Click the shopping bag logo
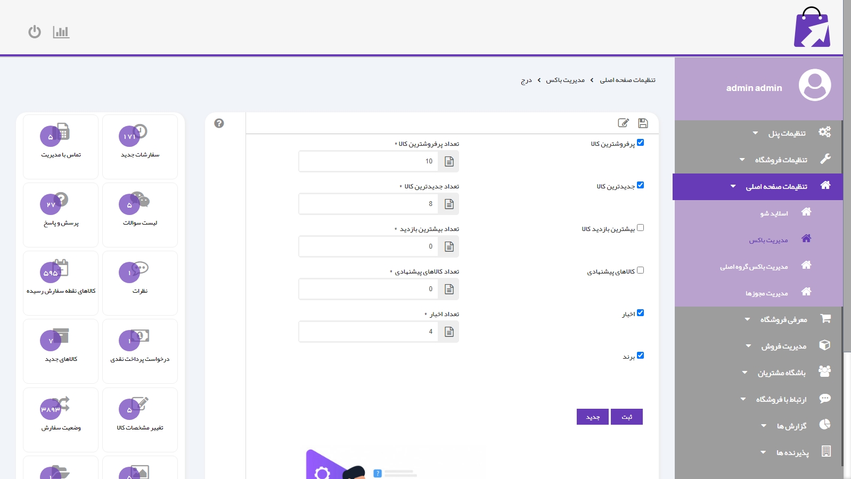 click(x=812, y=27)
